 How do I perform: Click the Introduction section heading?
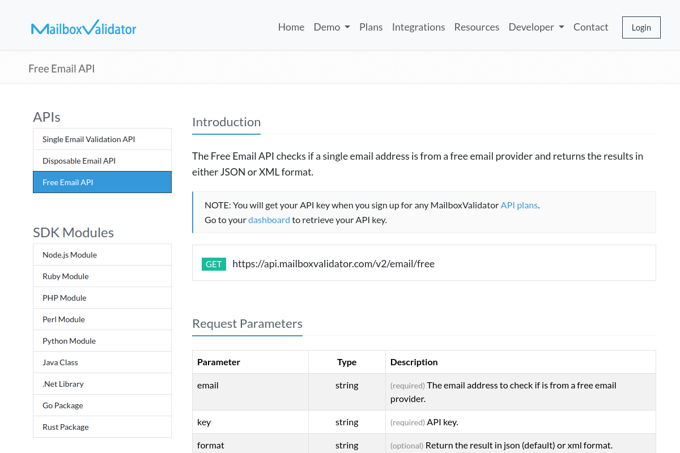point(227,122)
